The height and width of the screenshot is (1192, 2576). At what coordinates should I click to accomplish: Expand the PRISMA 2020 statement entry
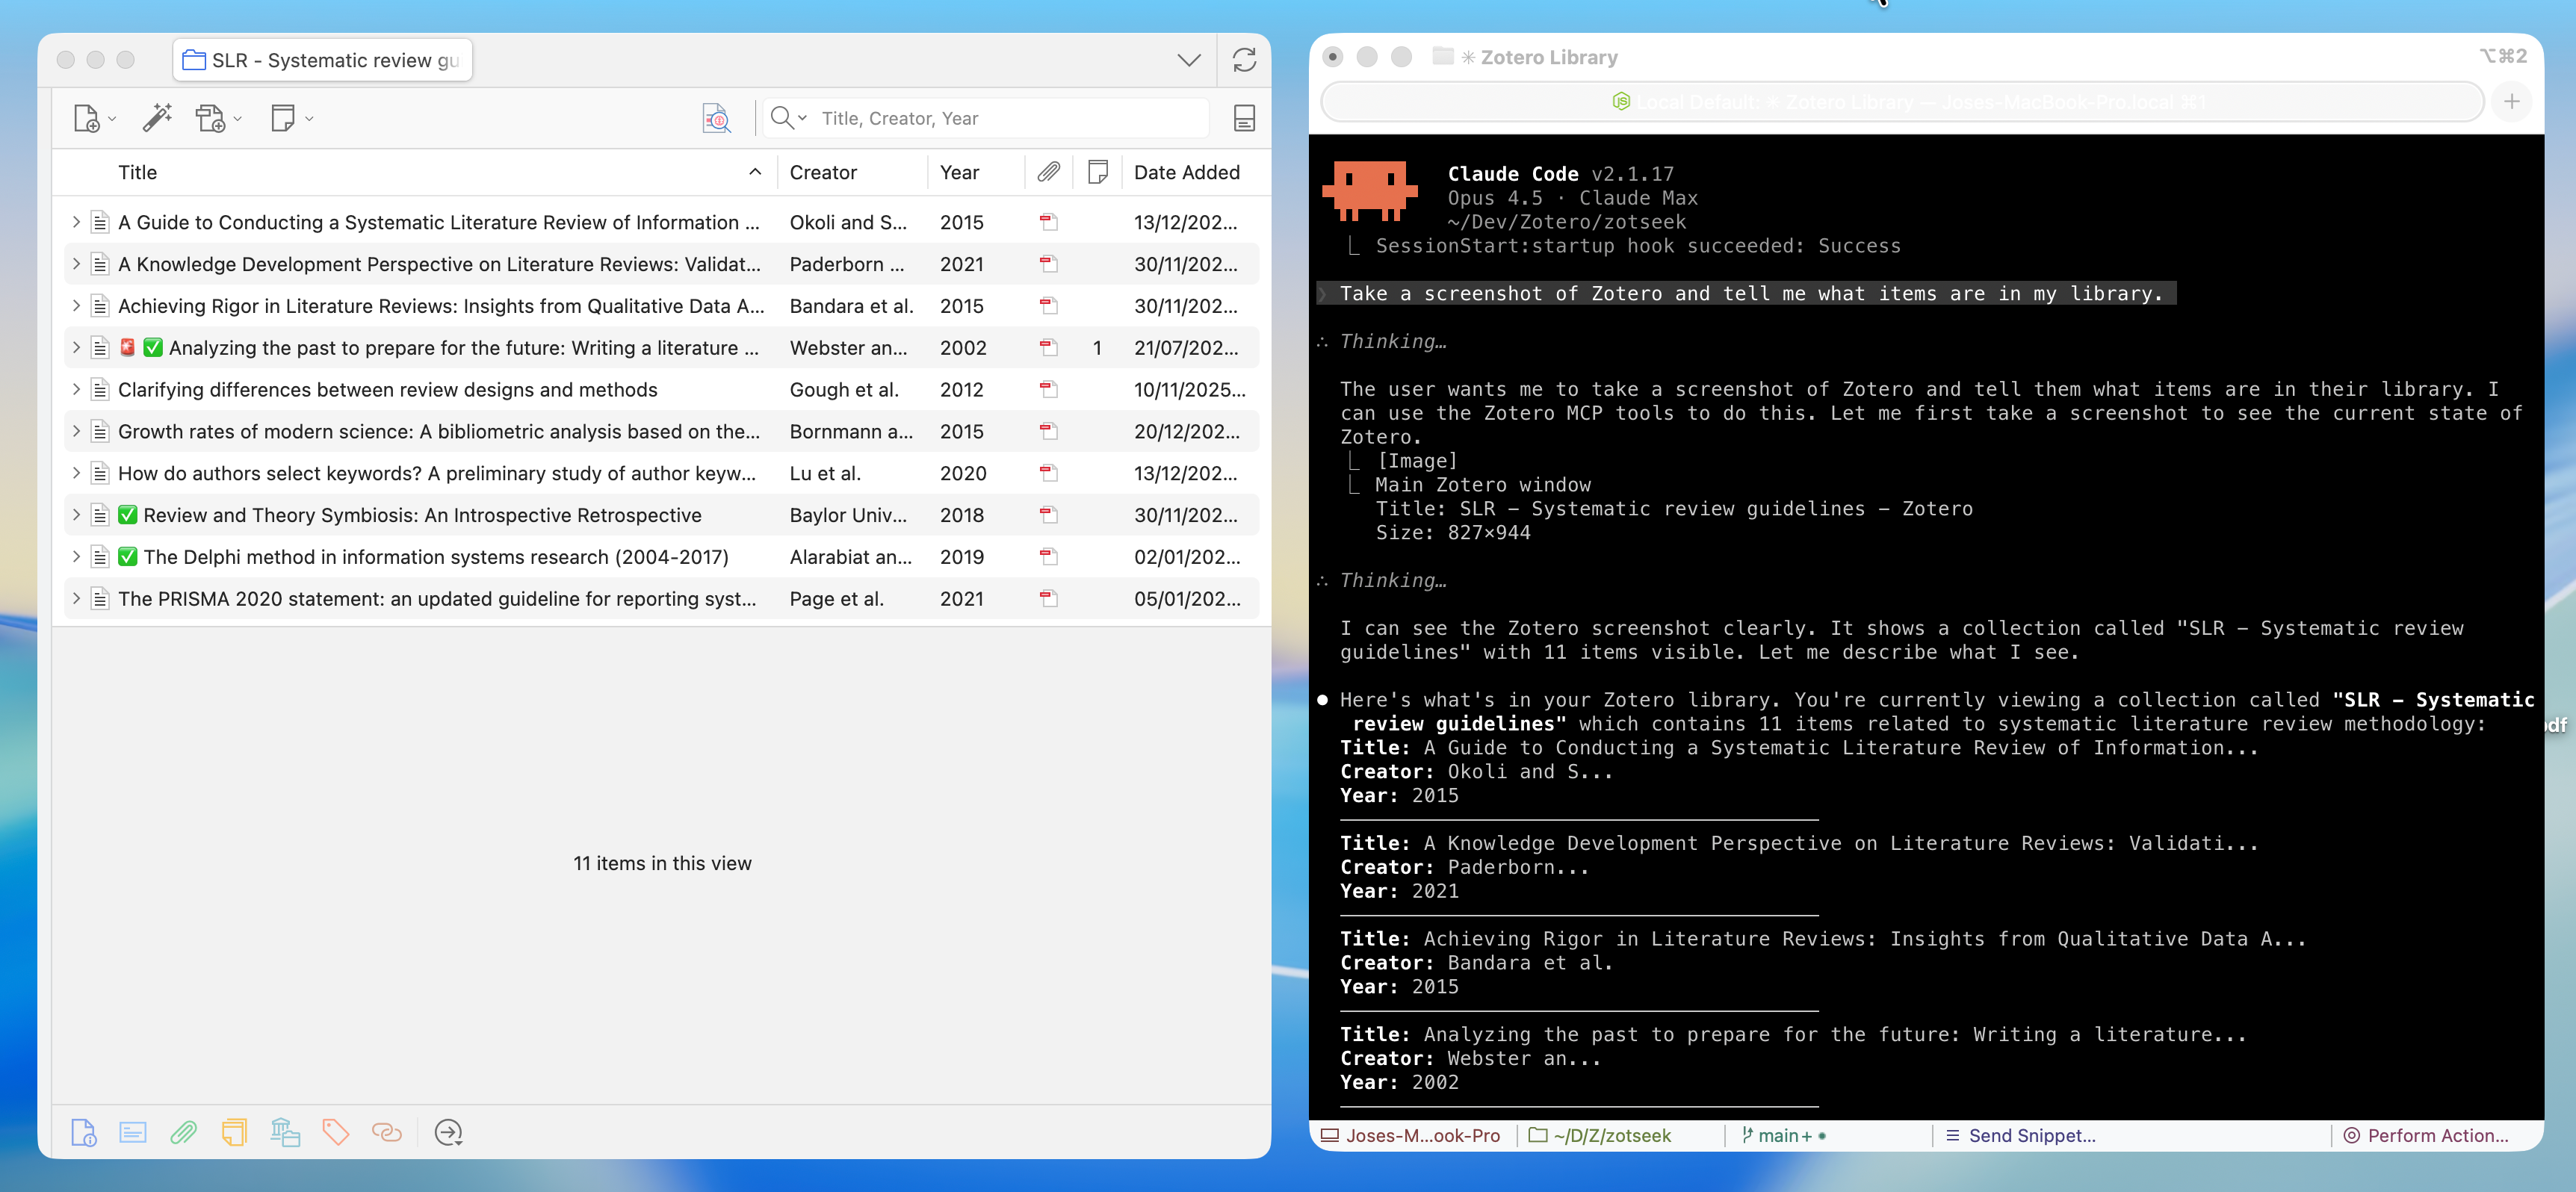point(76,598)
